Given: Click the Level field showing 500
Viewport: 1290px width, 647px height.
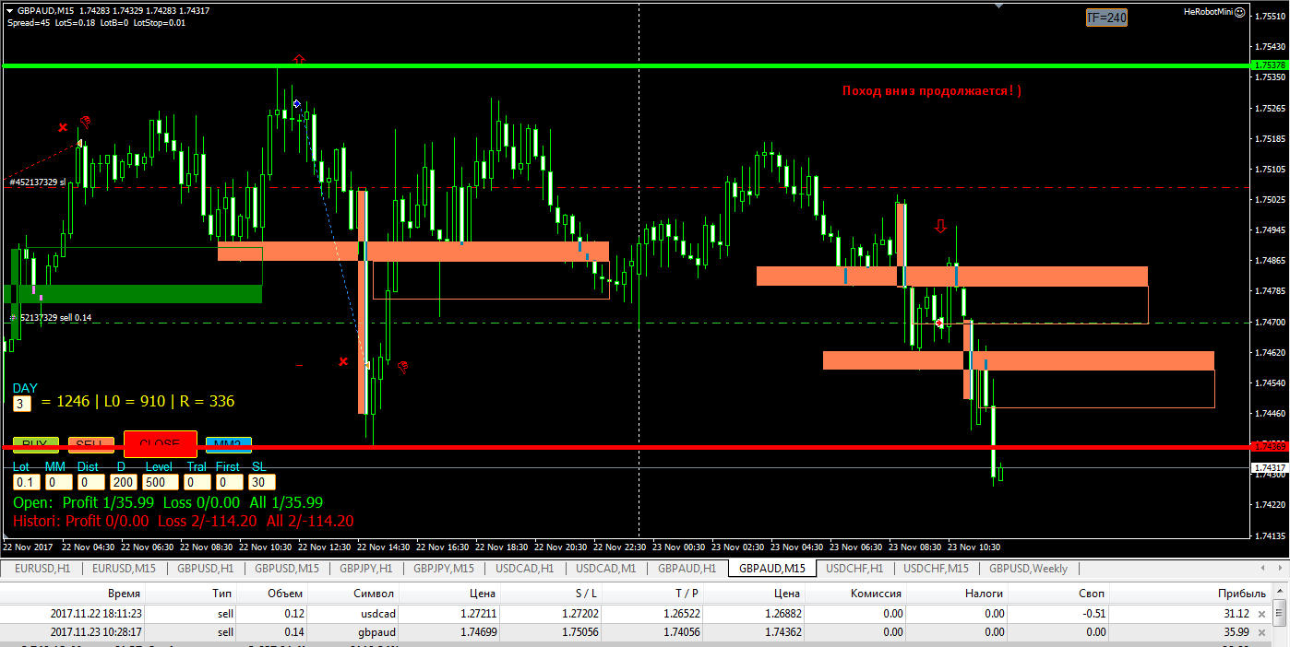Looking at the screenshot, I should coord(161,481).
